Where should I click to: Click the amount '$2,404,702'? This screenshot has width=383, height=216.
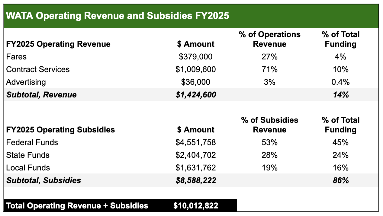(x=196, y=155)
